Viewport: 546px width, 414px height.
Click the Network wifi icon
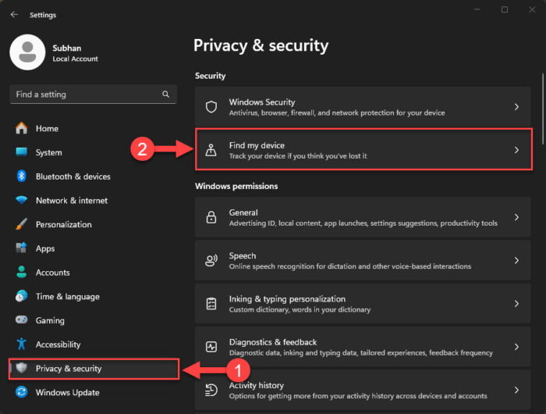click(22, 200)
